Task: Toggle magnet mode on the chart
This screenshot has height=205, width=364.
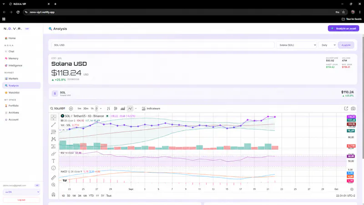Action: tap(53, 195)
